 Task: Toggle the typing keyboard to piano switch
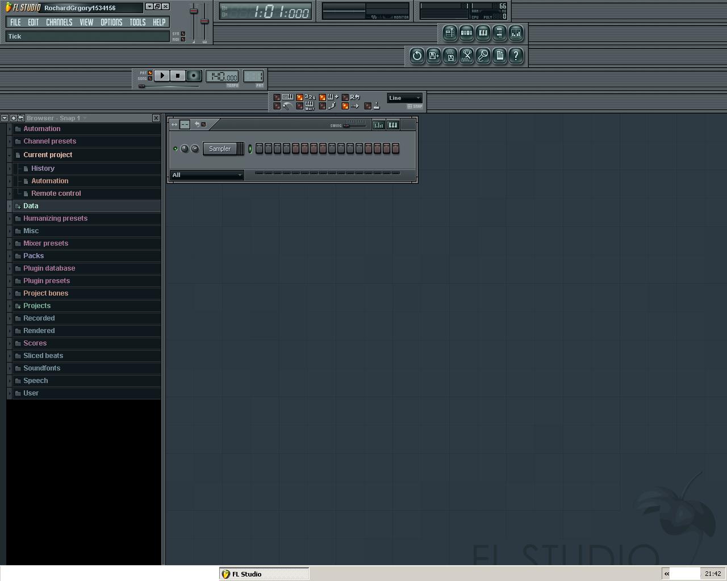pyautogui.click(x=277, y=97)
